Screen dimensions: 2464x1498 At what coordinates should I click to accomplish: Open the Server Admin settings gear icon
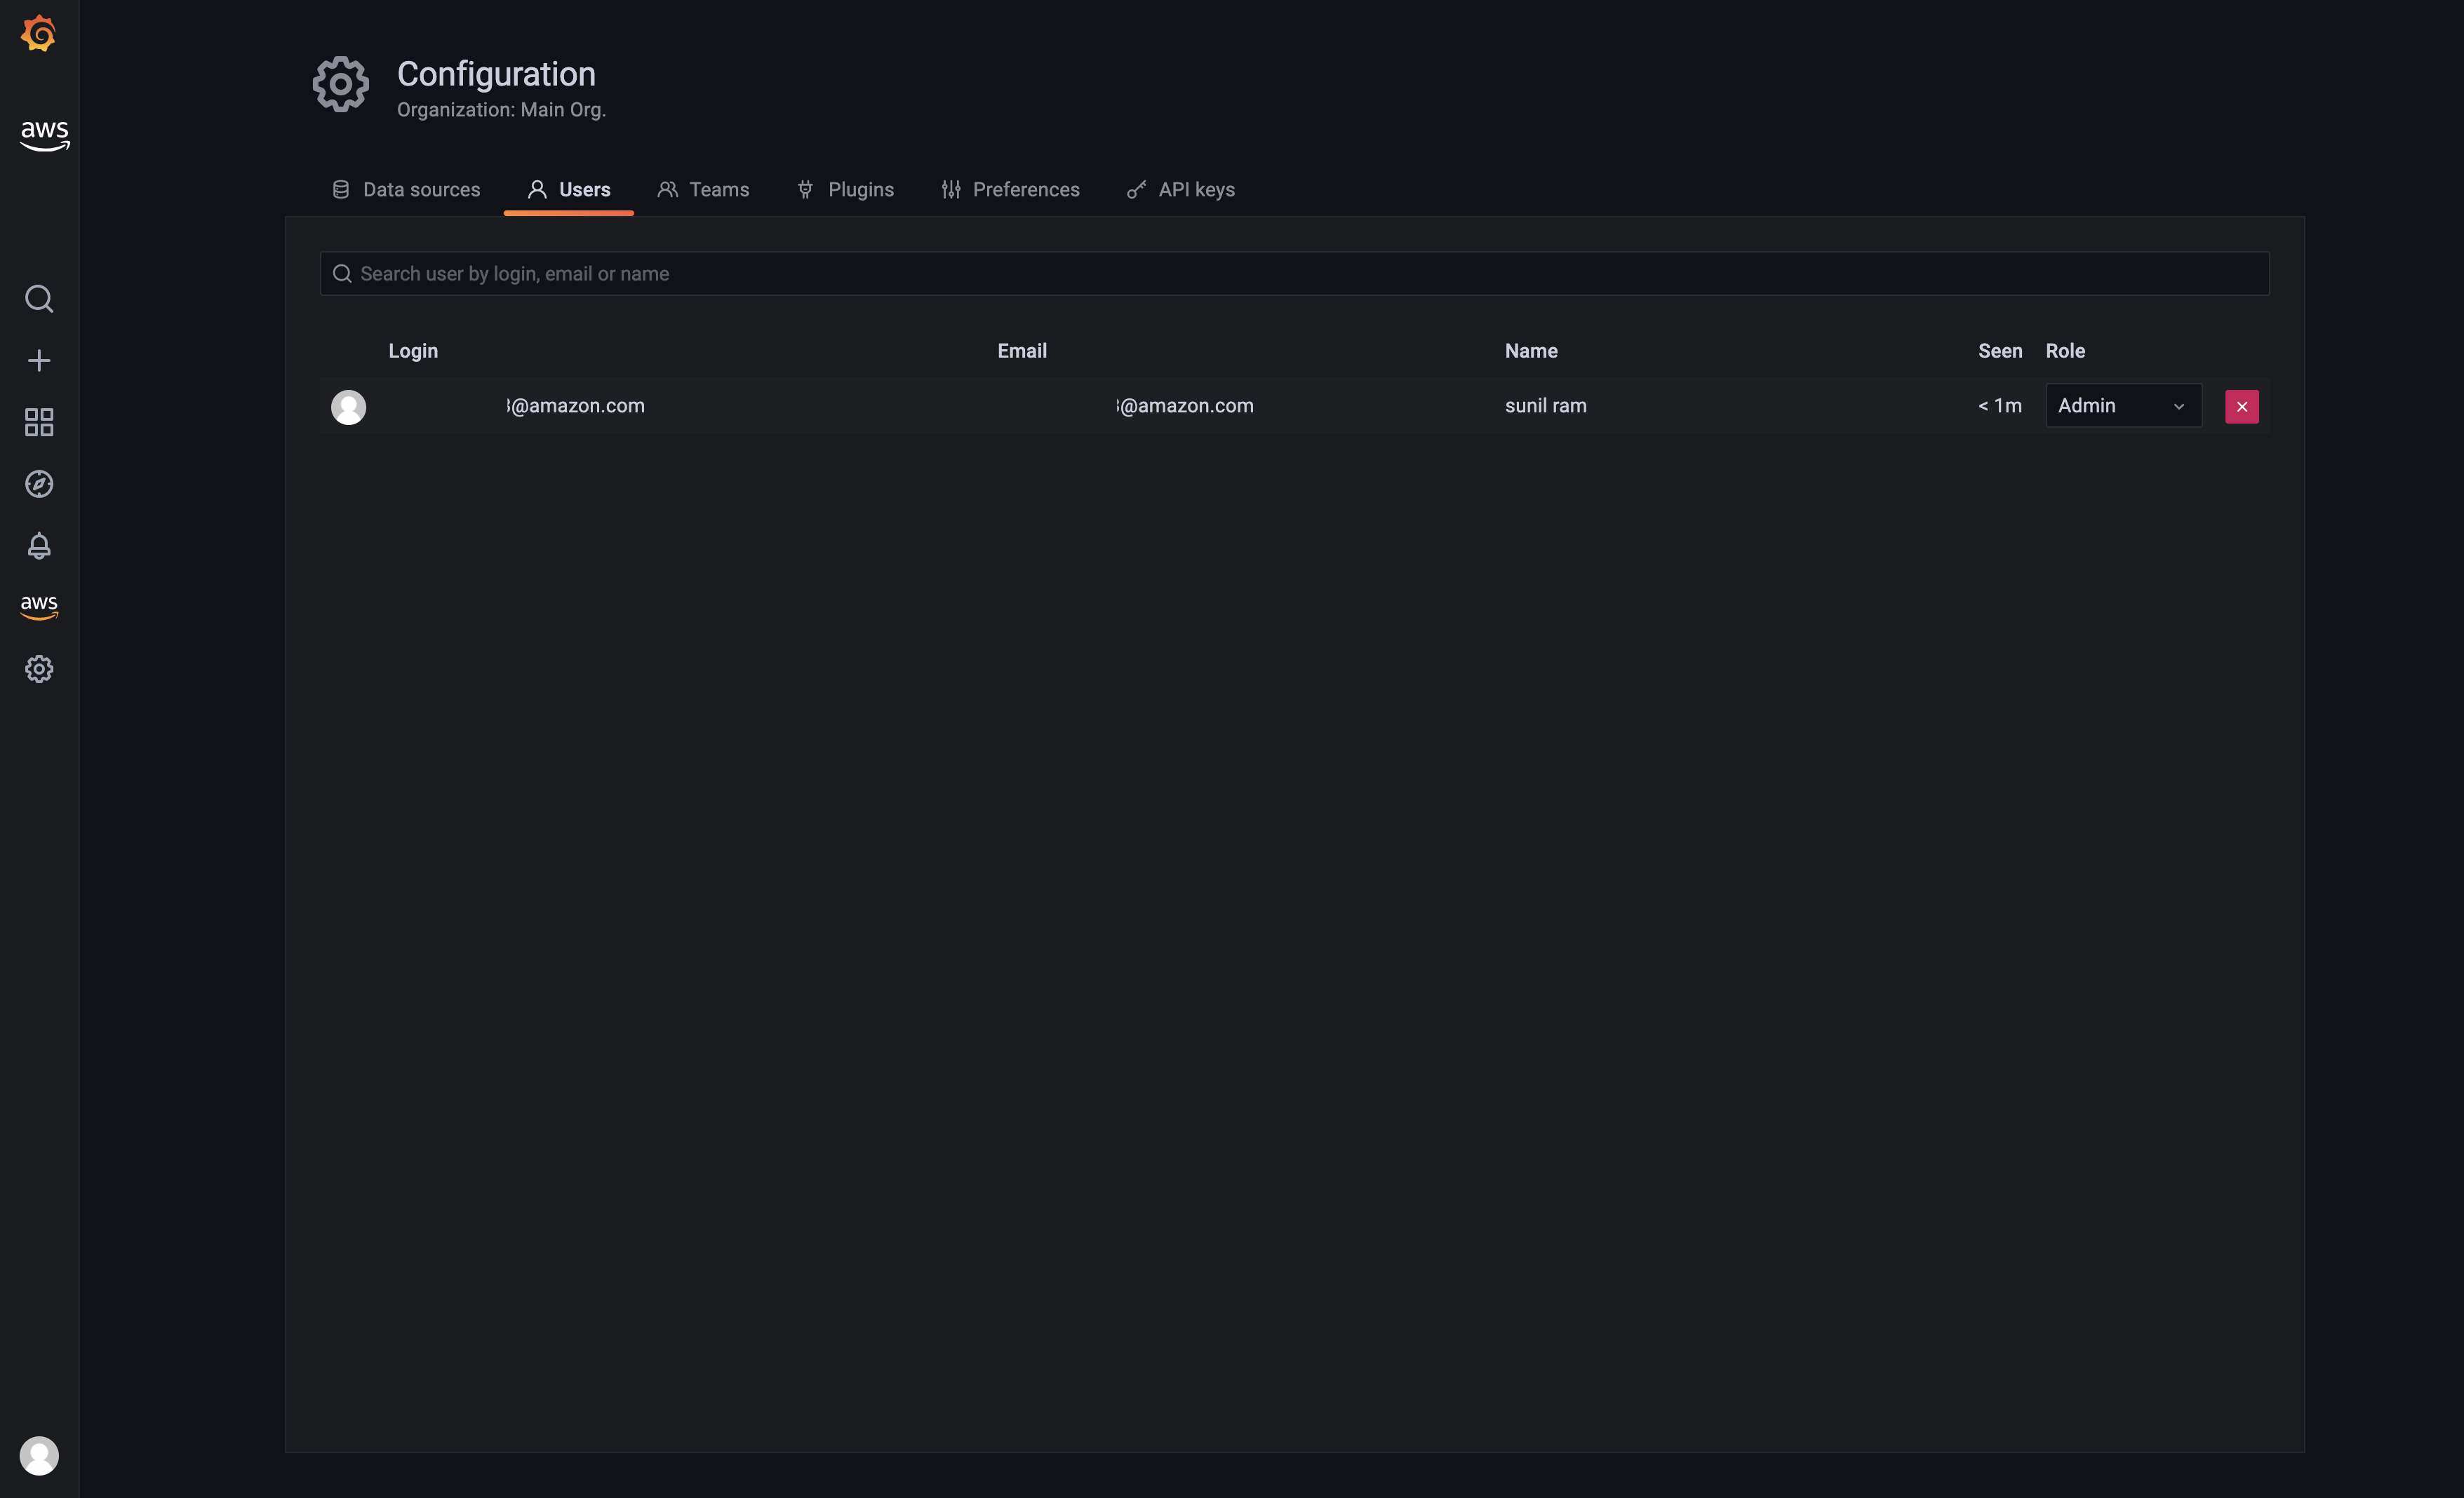pyautogui.click(x=39, y=668)
